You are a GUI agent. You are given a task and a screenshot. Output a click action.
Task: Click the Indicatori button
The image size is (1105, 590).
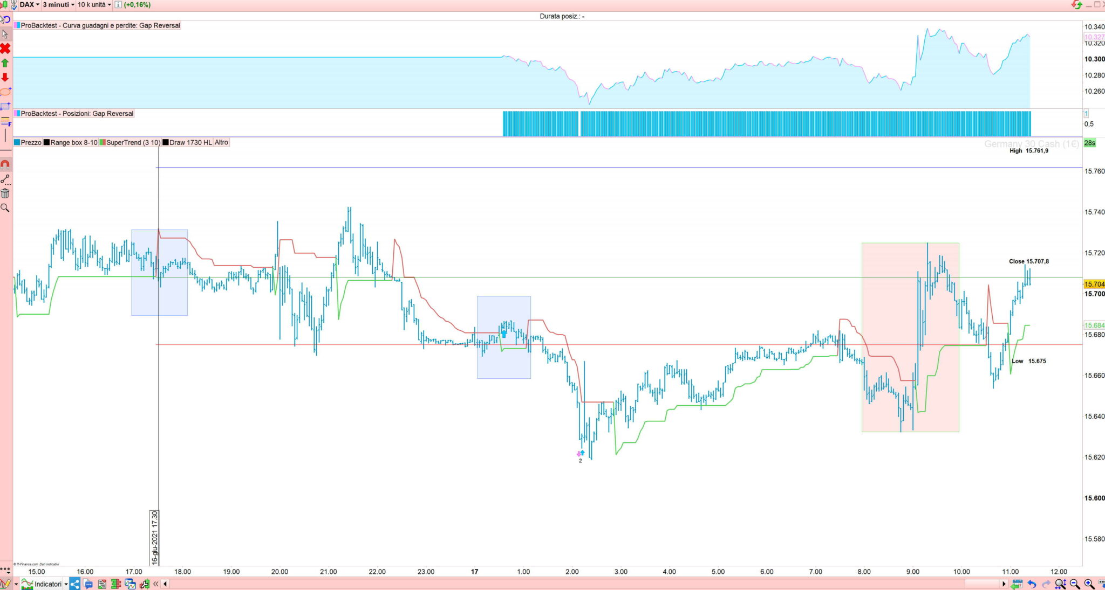(x=42, y=584)
